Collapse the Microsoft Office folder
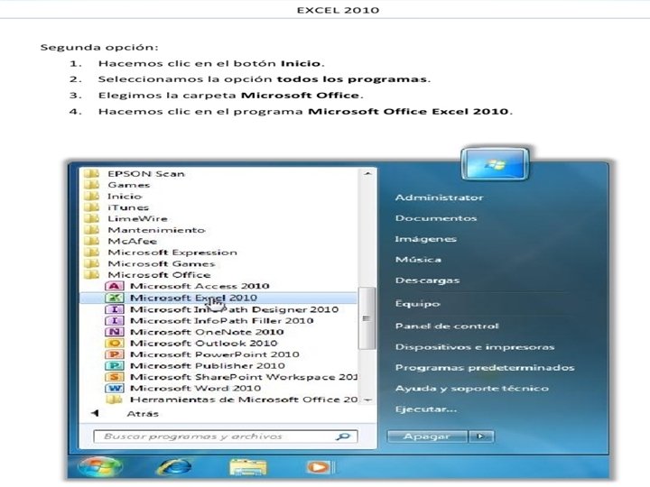This screenshot has height=487, width=650. 159,275
